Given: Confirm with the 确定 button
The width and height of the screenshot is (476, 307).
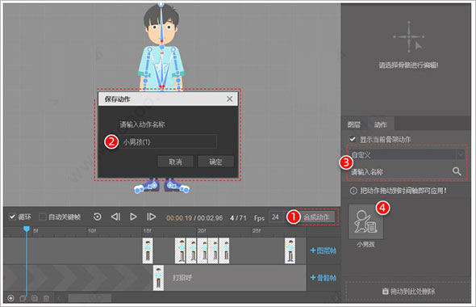Looking at the screenshot, I should (215, 162).
